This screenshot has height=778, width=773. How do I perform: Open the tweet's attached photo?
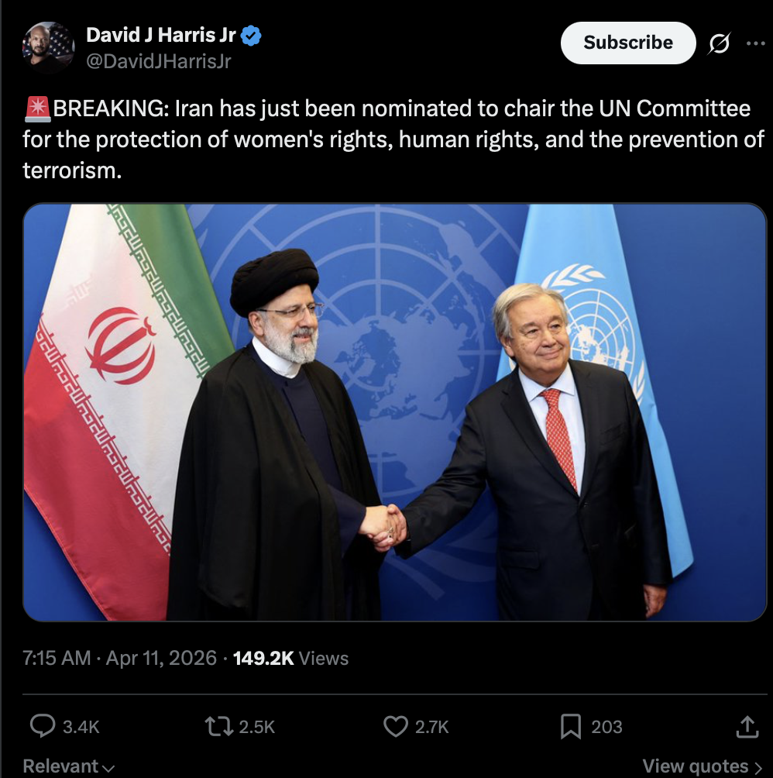coord(395,412)
